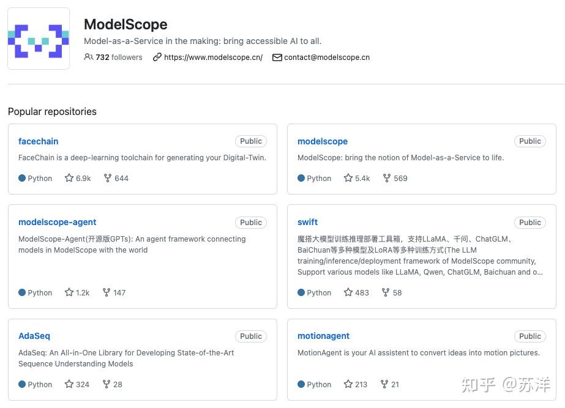
Task: Open the motionagent repository link
Action: coord(324,336)
